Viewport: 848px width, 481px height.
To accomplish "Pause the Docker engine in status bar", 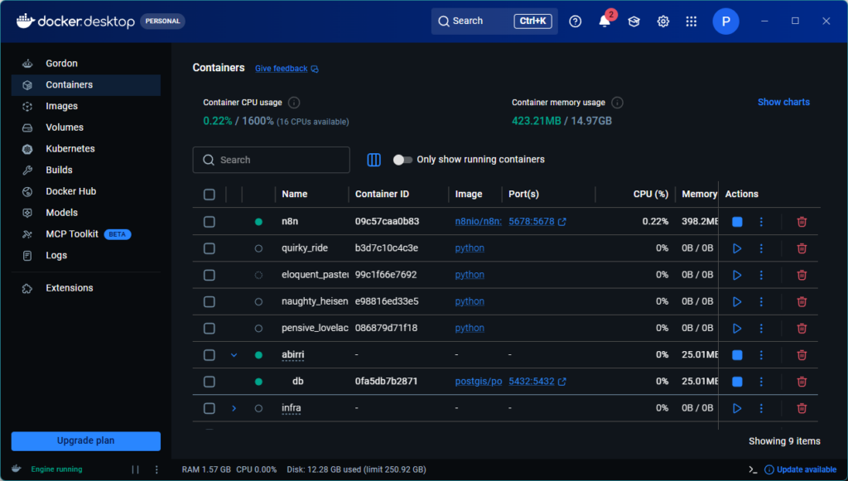I will point(135,469).
